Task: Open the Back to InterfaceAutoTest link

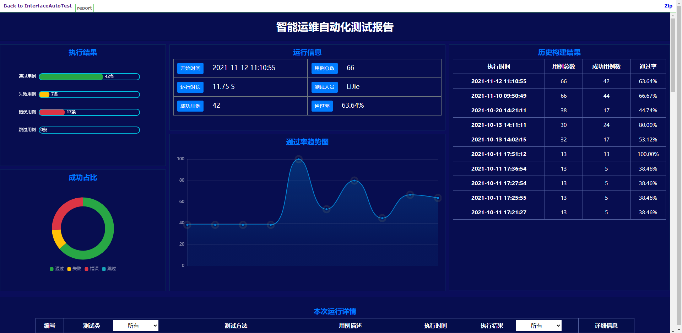Action: [38, 6]
